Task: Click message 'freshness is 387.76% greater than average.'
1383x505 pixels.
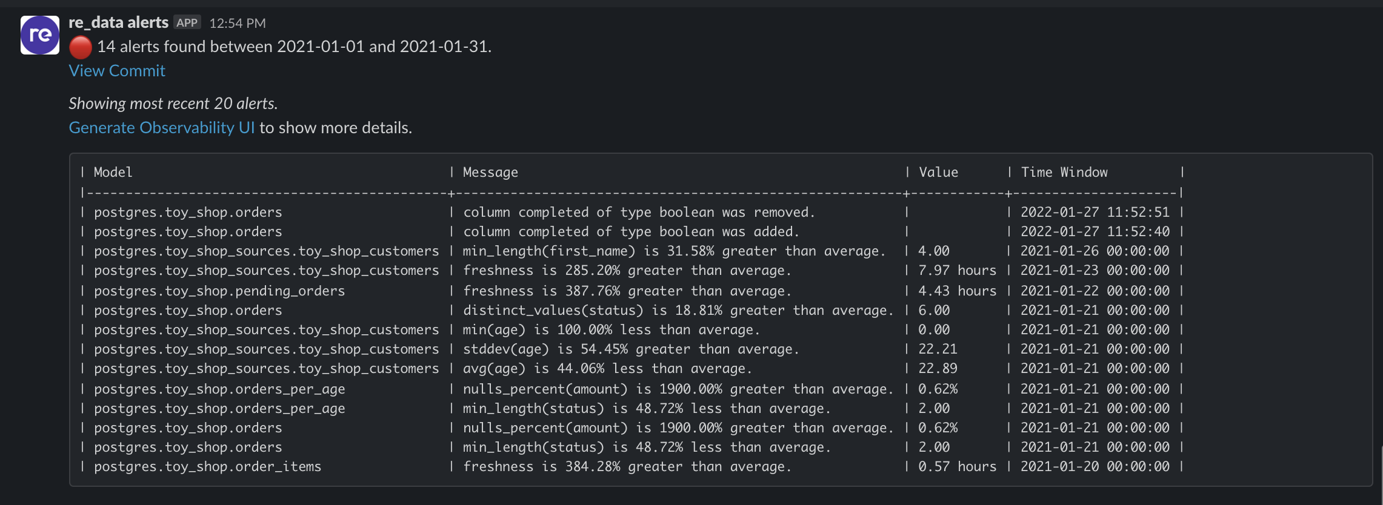Action: [627, 291]
